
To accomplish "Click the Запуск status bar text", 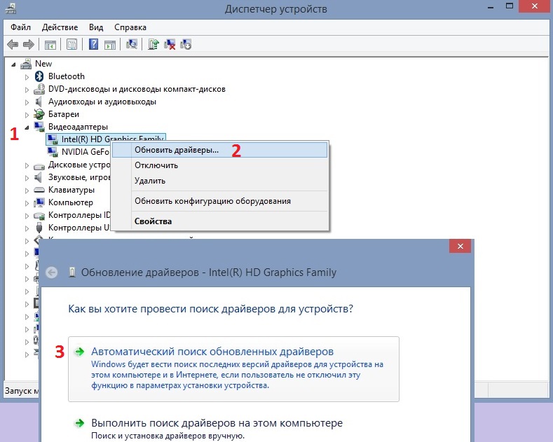I will (22, 391).
